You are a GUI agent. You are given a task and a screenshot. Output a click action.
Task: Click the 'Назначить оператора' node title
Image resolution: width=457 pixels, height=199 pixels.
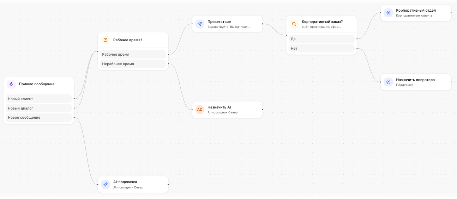[415, 80]
